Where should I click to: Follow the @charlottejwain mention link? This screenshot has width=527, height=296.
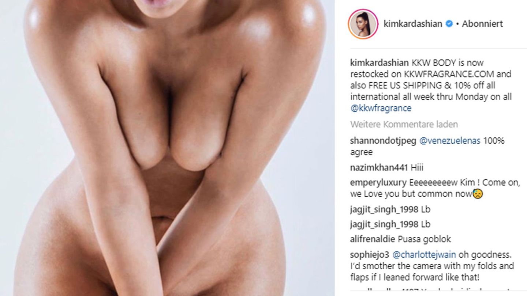(424, 254)
